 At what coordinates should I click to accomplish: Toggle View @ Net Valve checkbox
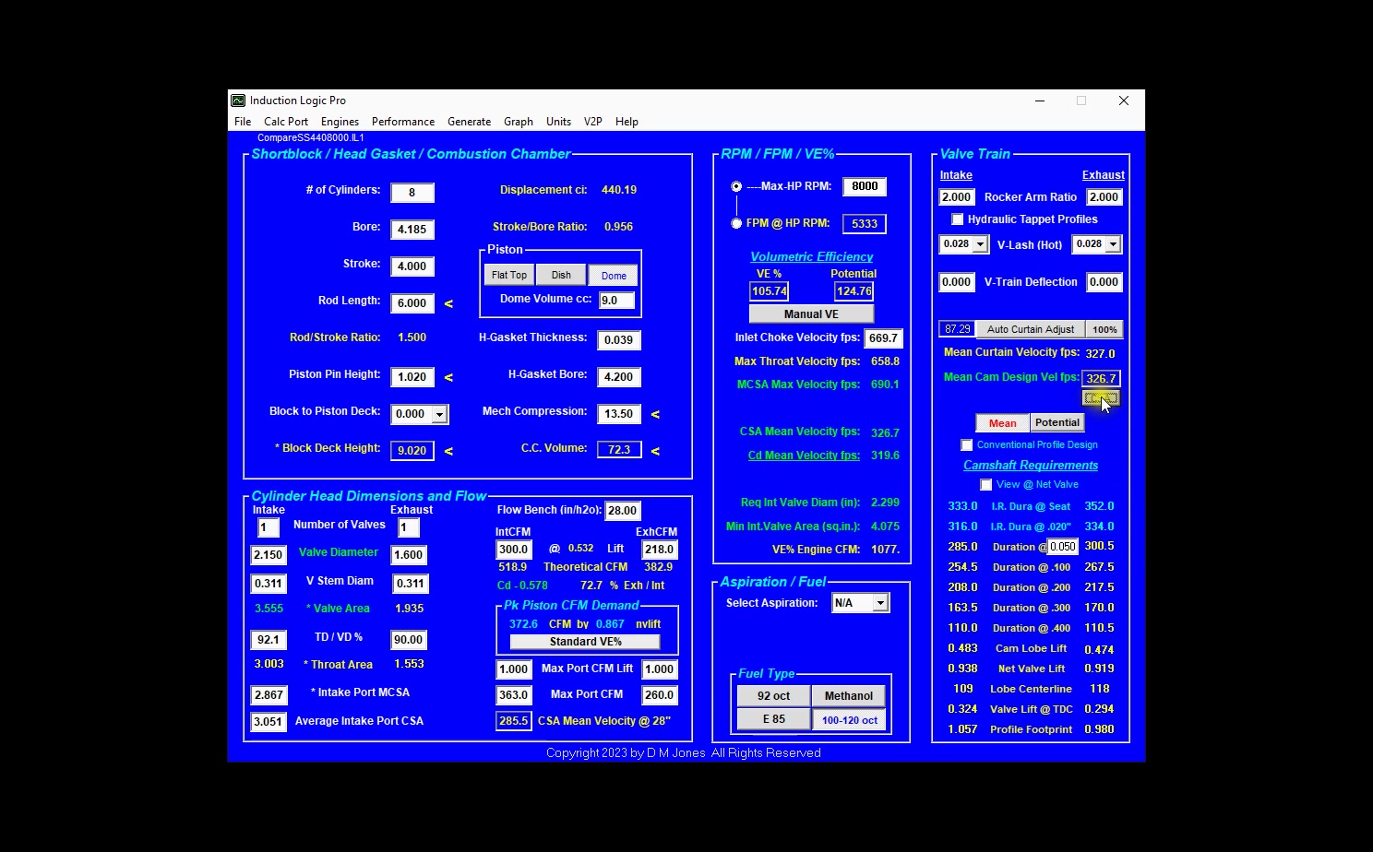pos(986,485)
